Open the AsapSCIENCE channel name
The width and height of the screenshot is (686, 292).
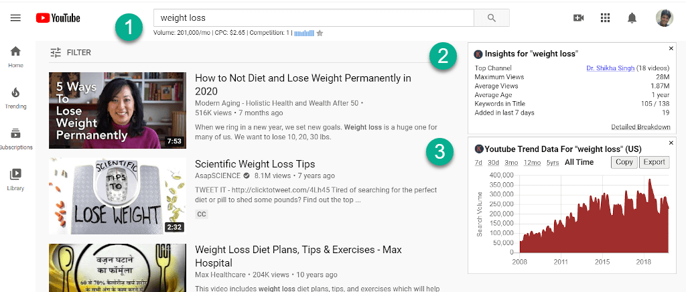(218, 175)
